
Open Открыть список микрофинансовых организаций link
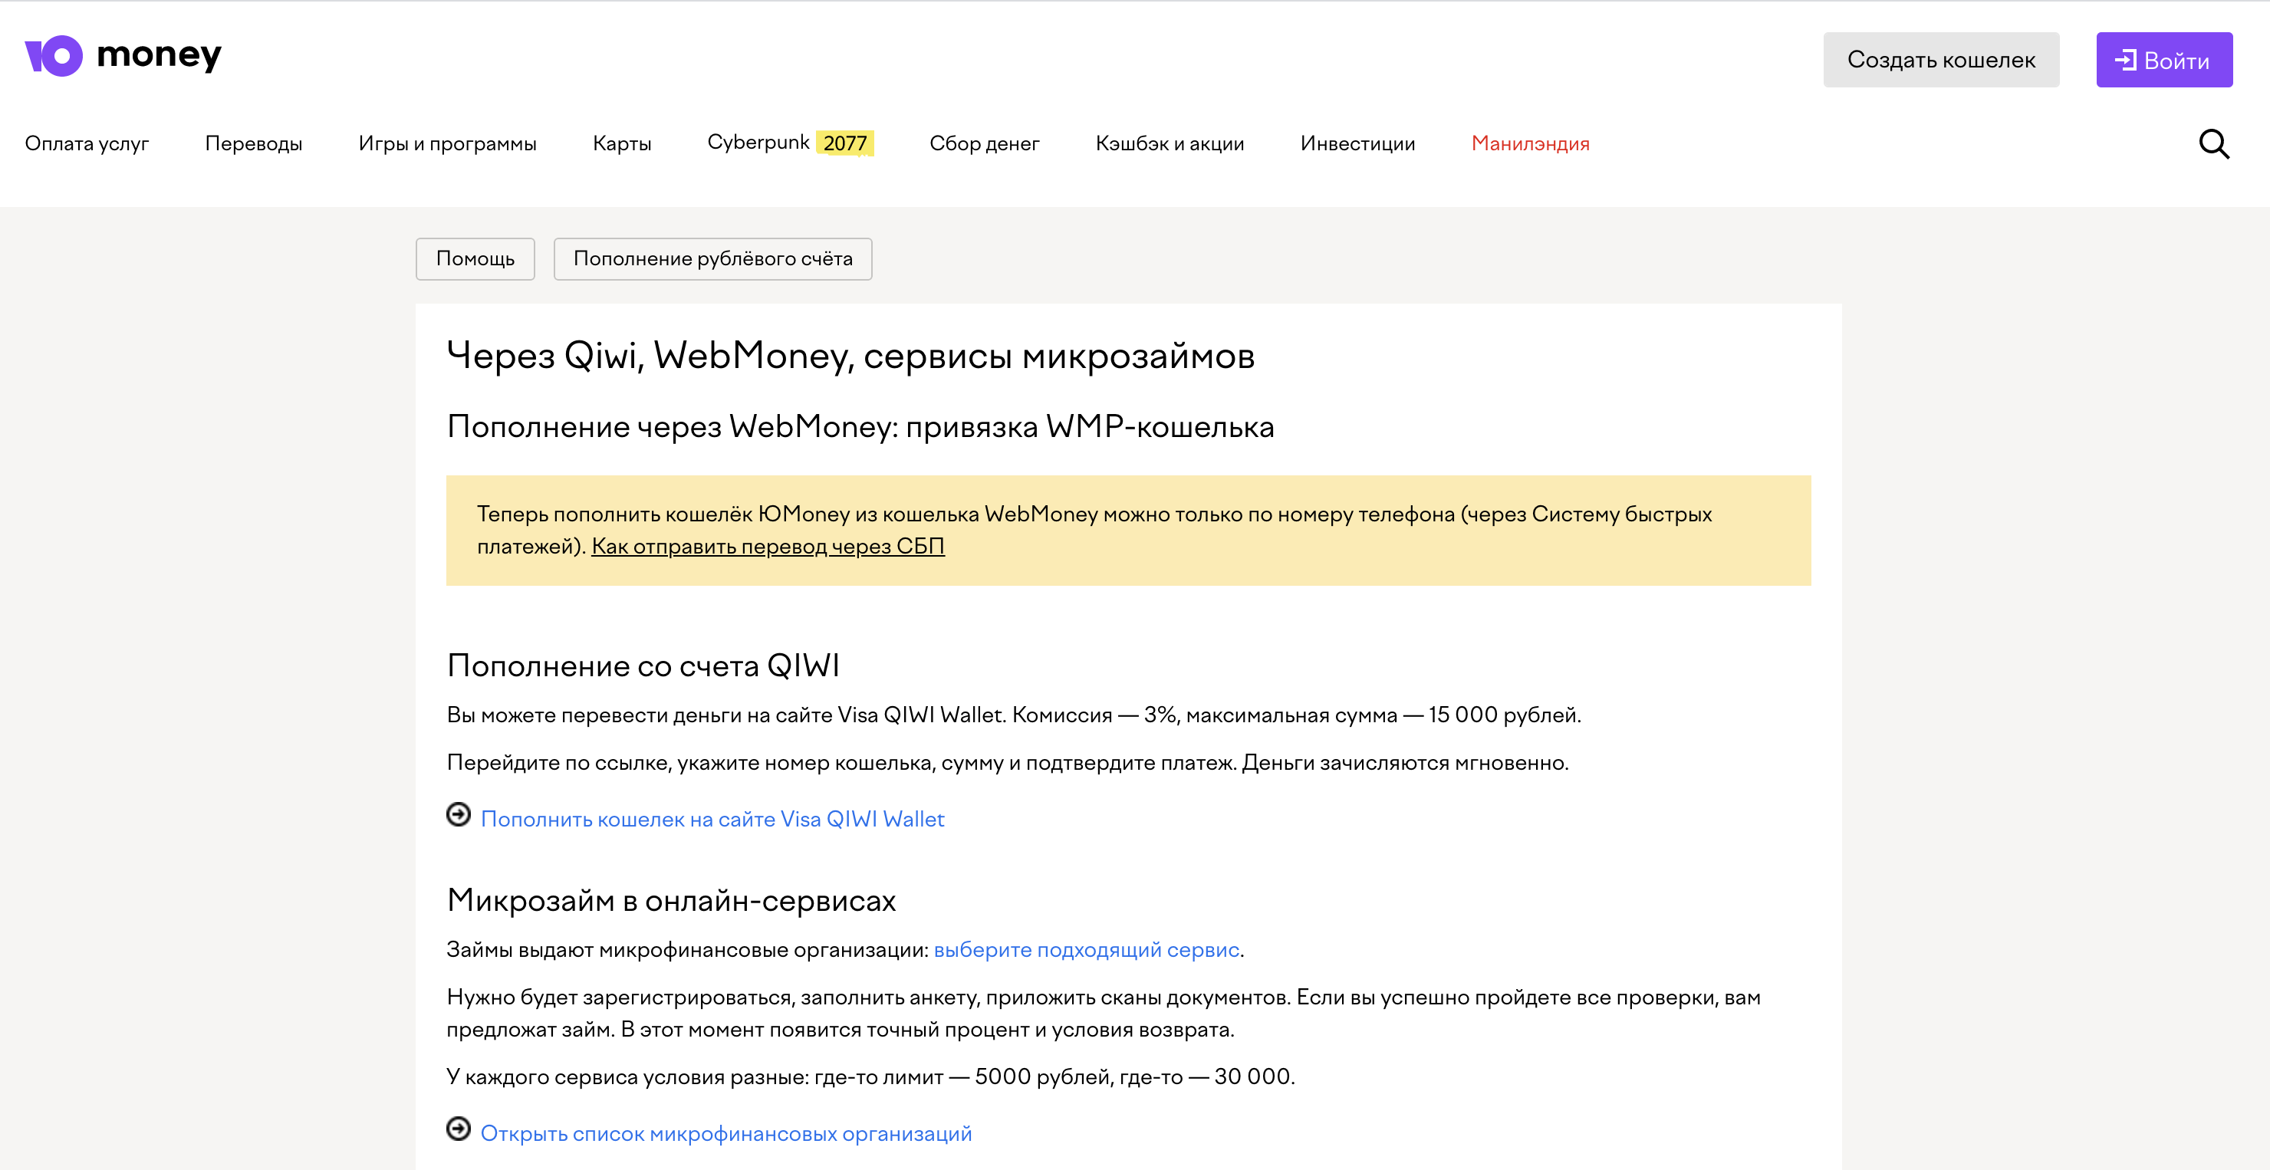[x=726, y=1134]
